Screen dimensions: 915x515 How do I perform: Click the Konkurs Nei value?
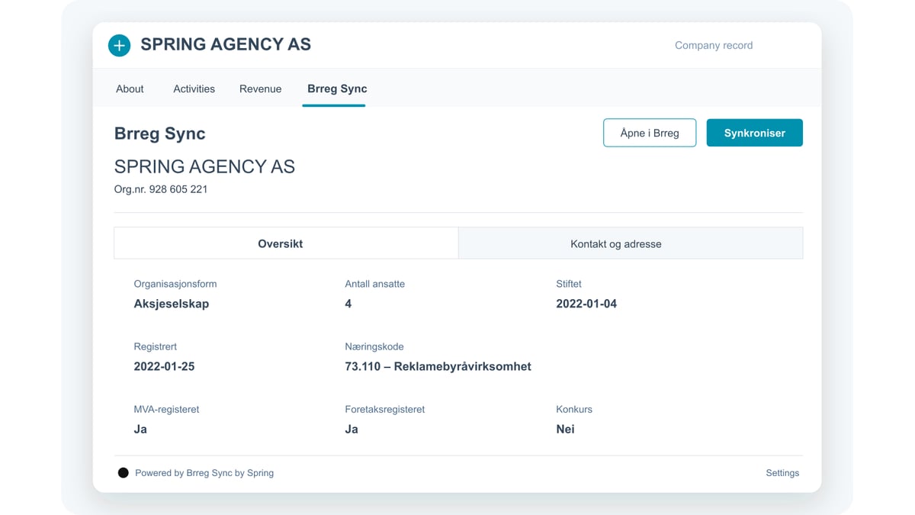pos(565,429)
